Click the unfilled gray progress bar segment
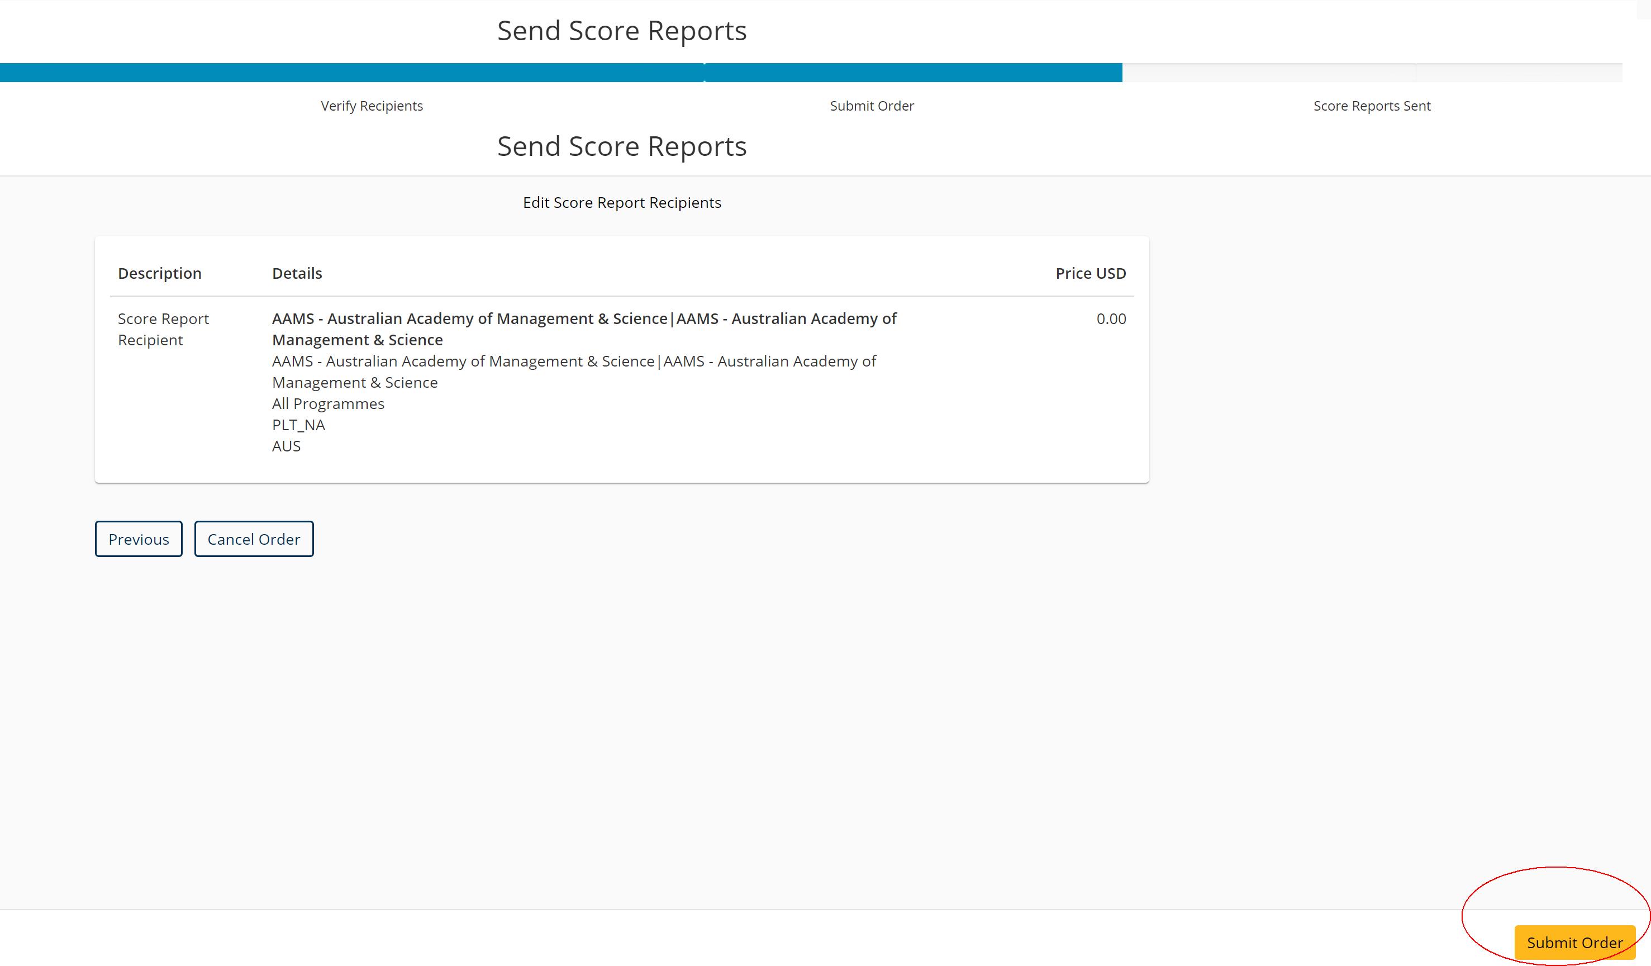Image resolution: width=1651 pixels, height=966 pixels. [1372, 72]
